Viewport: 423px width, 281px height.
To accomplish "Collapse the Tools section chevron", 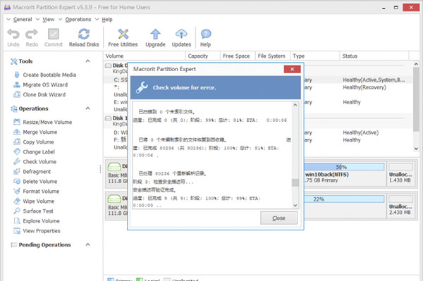I will click(x=87, y=61).
